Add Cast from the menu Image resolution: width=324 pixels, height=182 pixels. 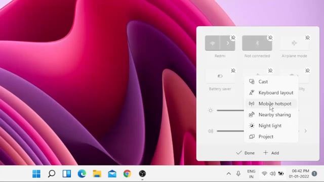(x=271, y=82)
